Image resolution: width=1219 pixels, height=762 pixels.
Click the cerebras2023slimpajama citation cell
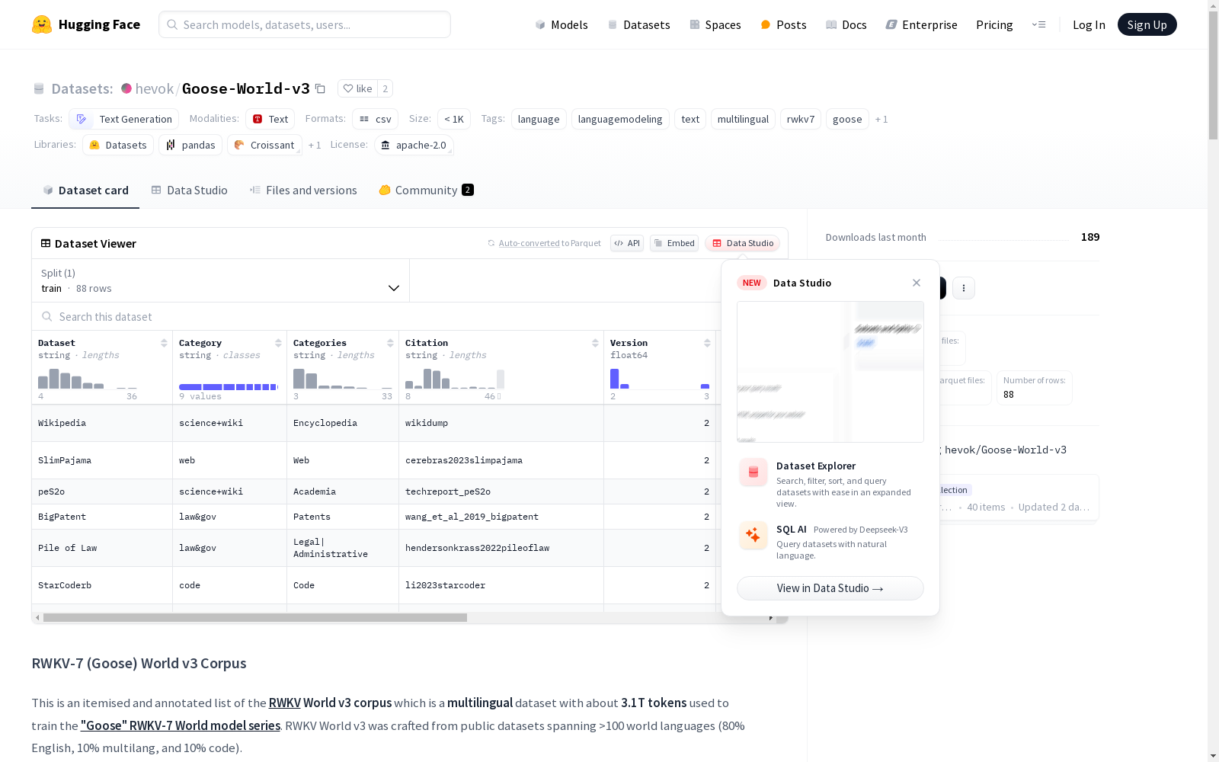click(x=501, y=460)
